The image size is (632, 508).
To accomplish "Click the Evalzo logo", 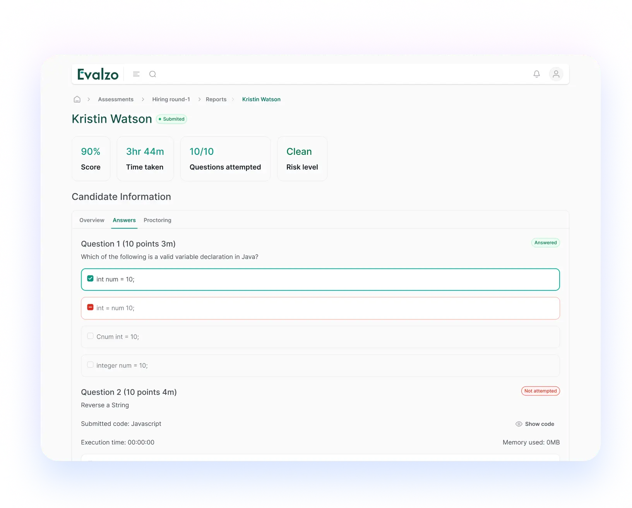I will pos(98,74).
